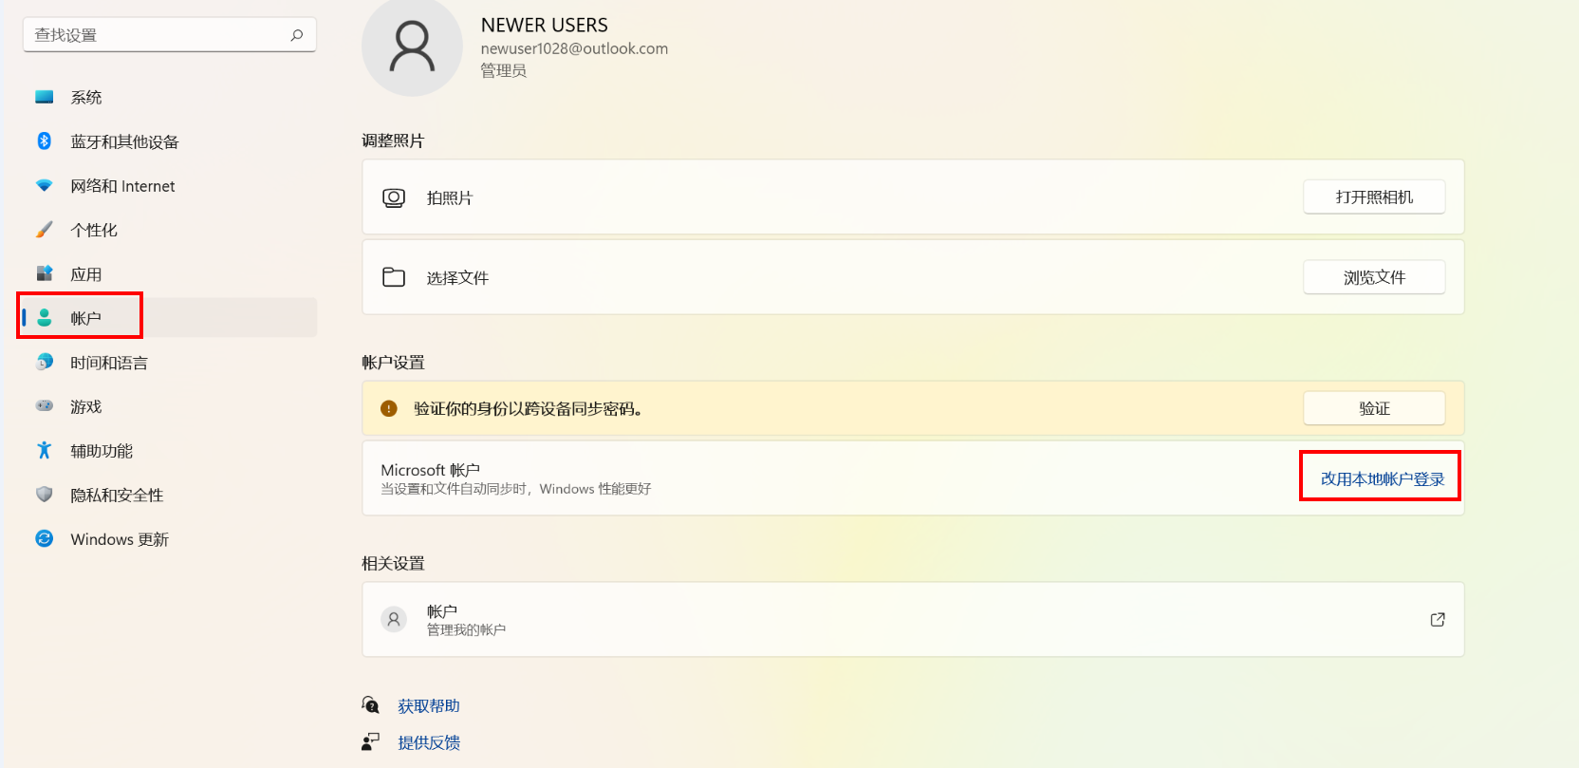
Task: Click the search magnifier icon in settings box
Action: 297,35
